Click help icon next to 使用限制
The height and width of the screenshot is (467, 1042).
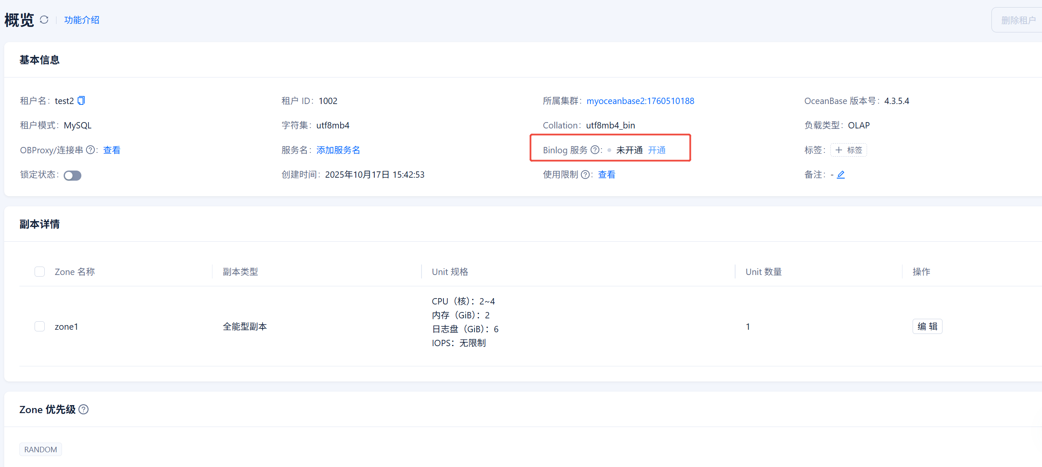(x=585, y=174)
